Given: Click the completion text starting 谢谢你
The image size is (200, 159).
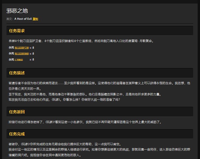Looking at the screenshot, I should [x=65, y=144].
